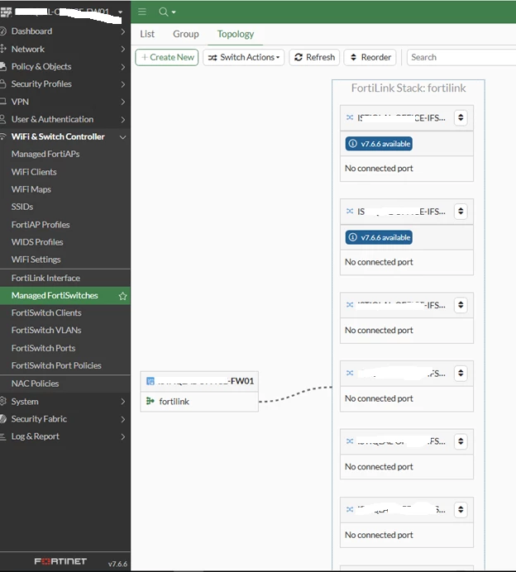The height and width of the screenshot is (572, 516).
Task: Click the Refresh button
Action: [314, 57]
